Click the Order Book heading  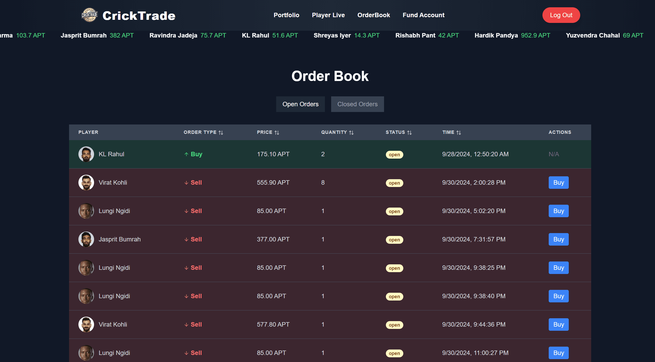click(x=330, y=76)
